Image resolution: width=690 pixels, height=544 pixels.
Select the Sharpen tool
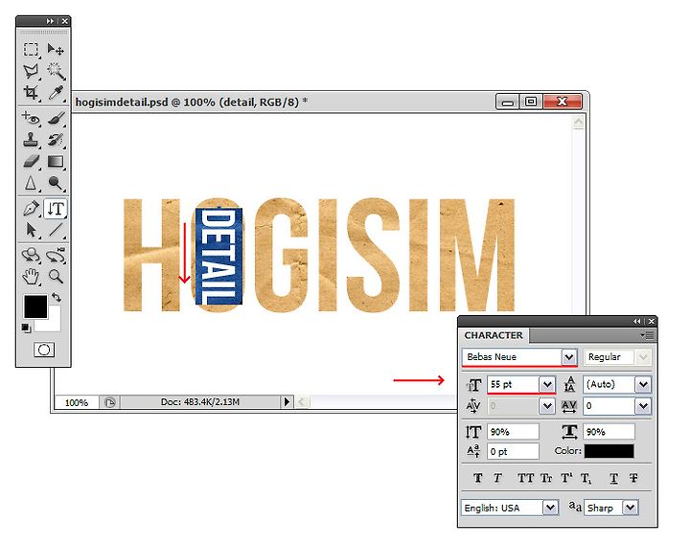(x=31, y=183)
